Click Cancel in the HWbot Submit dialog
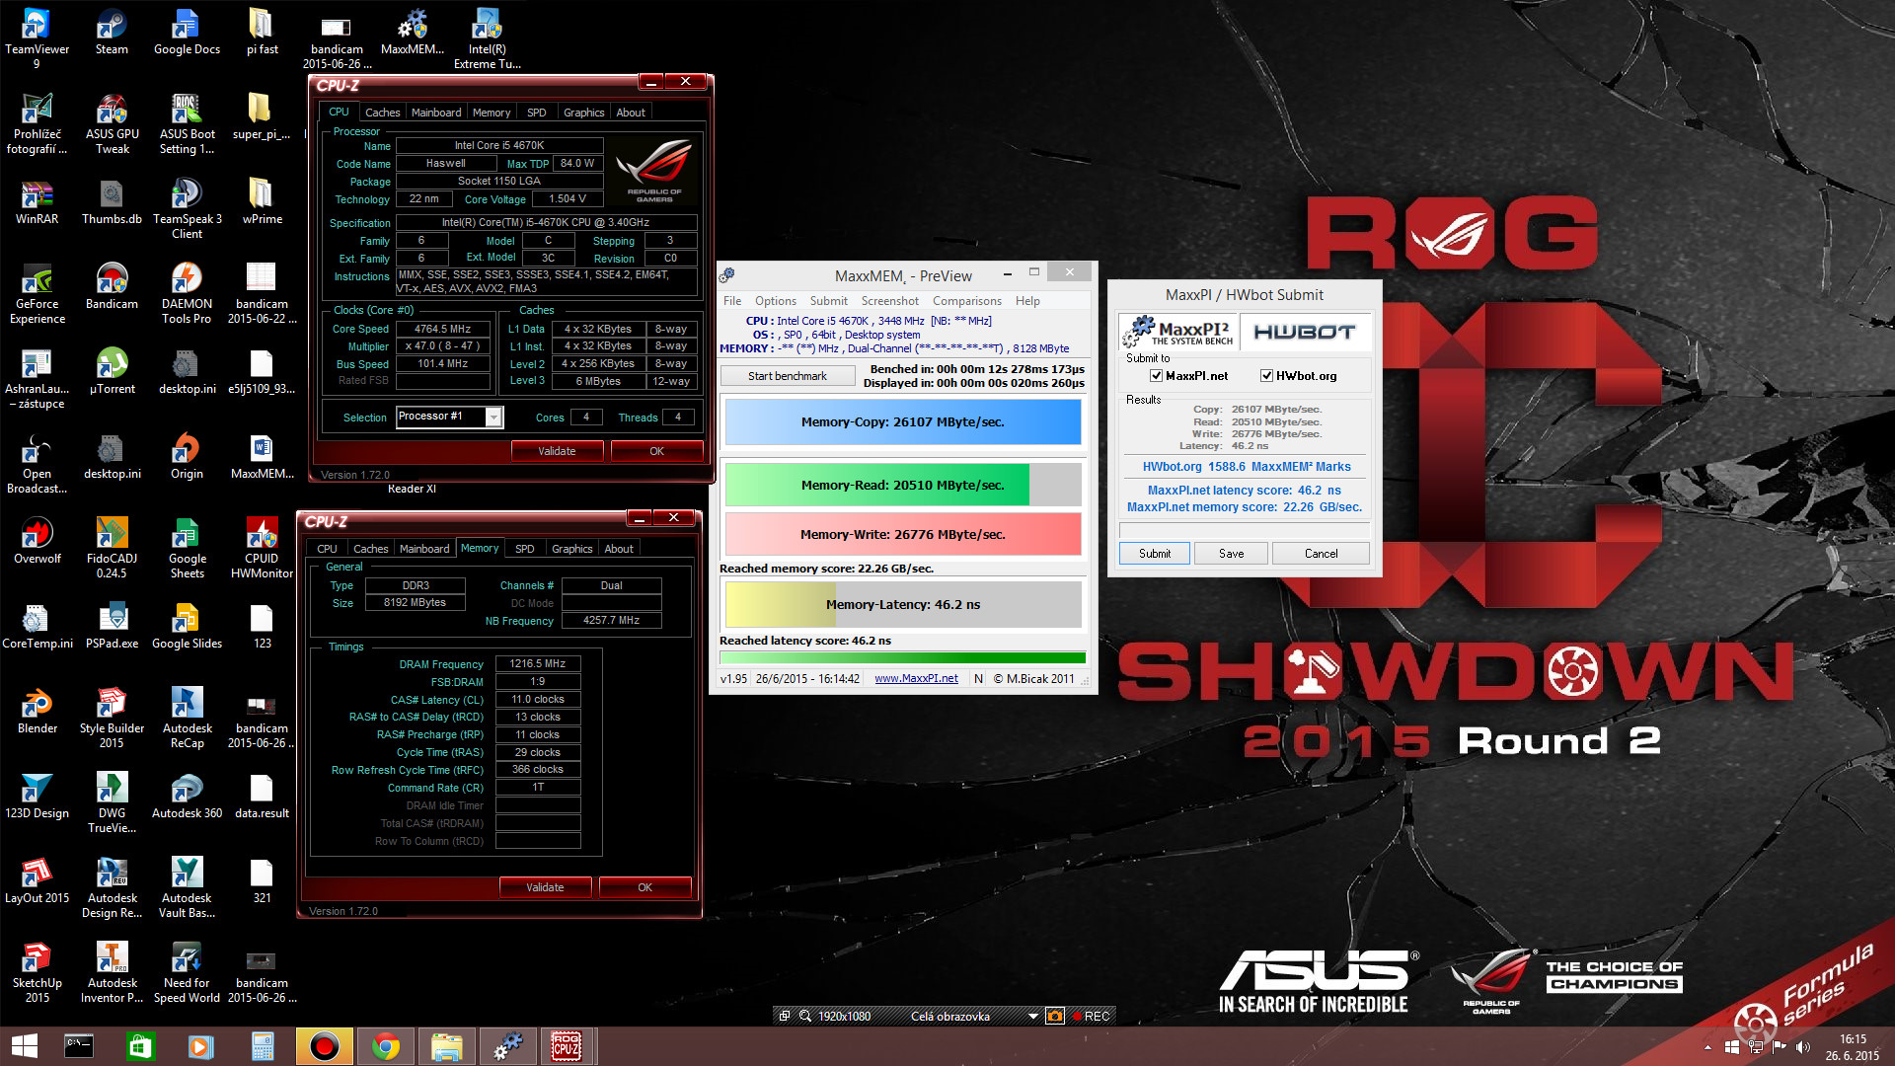 pyautogui.click(x=1321, y=554)
